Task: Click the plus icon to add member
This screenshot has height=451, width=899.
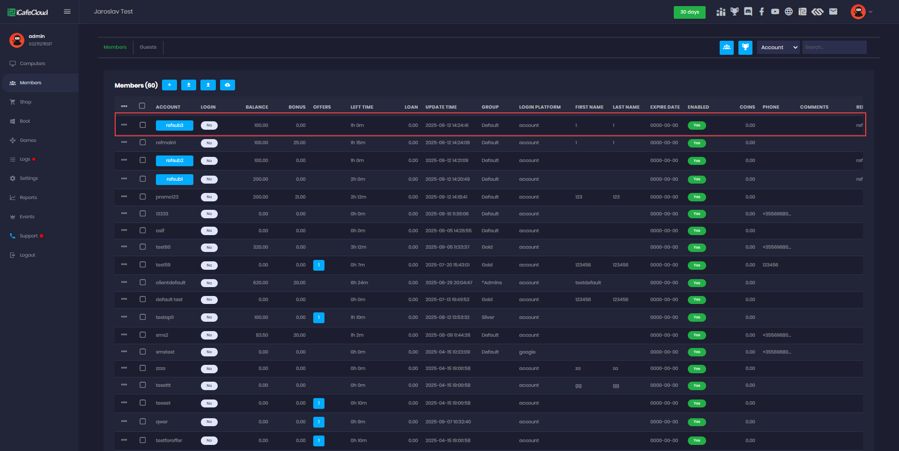Action: [169, 85]
